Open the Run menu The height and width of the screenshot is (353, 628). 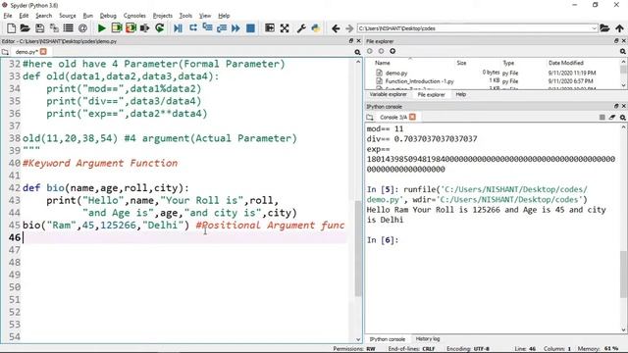click(x=87, y=16)
